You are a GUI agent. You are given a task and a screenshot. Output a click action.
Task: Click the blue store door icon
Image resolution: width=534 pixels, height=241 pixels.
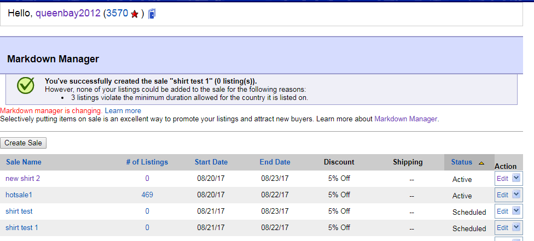pyautogui.click(x=152, y=14)
